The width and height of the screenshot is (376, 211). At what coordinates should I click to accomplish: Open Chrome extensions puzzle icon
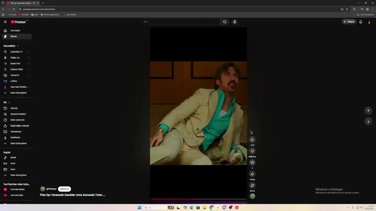tap(354, 9)
